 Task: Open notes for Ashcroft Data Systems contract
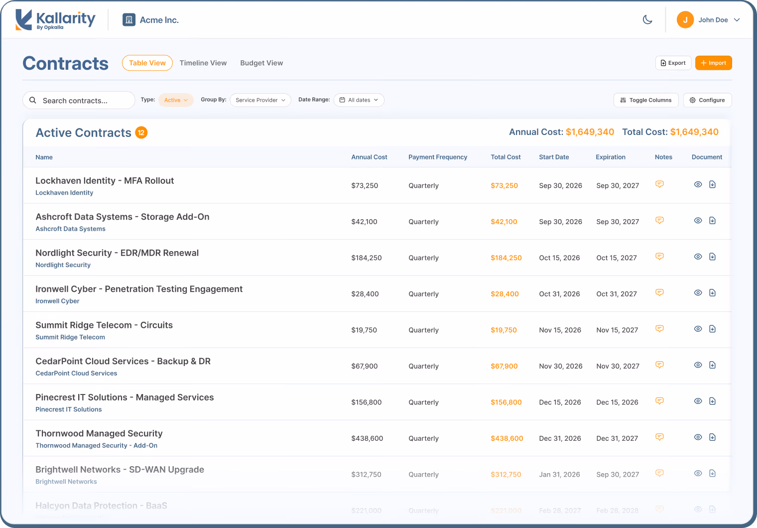(659, 221)
